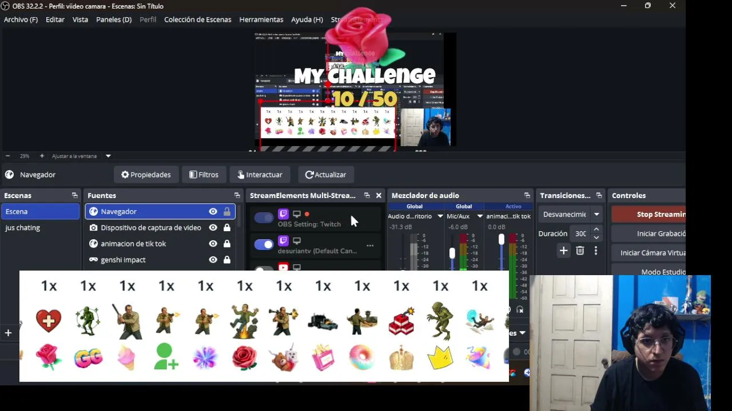This screenshot has height=411, width=732.
Task: Add a scene with plus button
Action: pyautogui.click(x=8, y=333)
